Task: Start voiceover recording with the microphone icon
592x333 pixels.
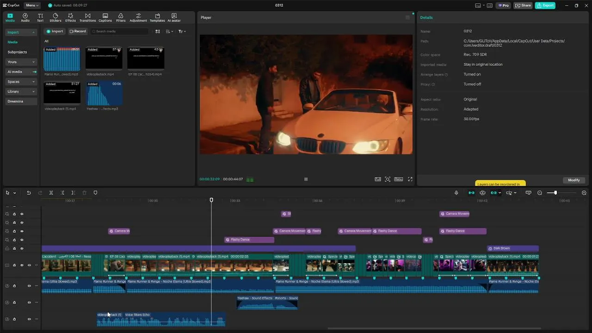Action: click(456, 193)
